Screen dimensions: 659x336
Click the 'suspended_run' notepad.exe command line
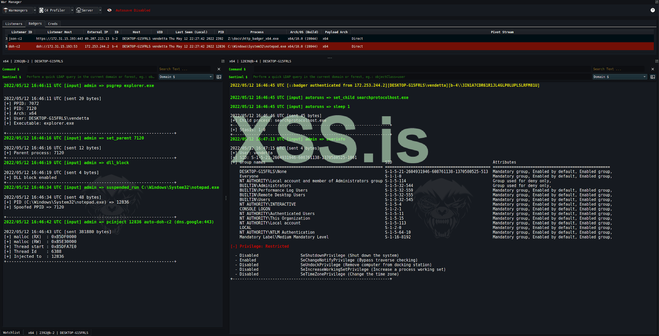tap(111, 188)
